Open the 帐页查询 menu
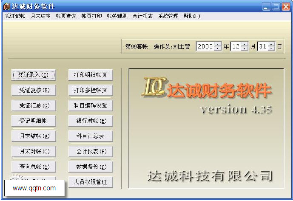Screen dimensions: 293x201 coord(66,16)
